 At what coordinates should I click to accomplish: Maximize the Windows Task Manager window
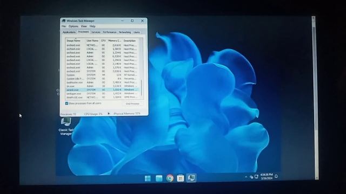pyautogui.click(x=132, y=20)
